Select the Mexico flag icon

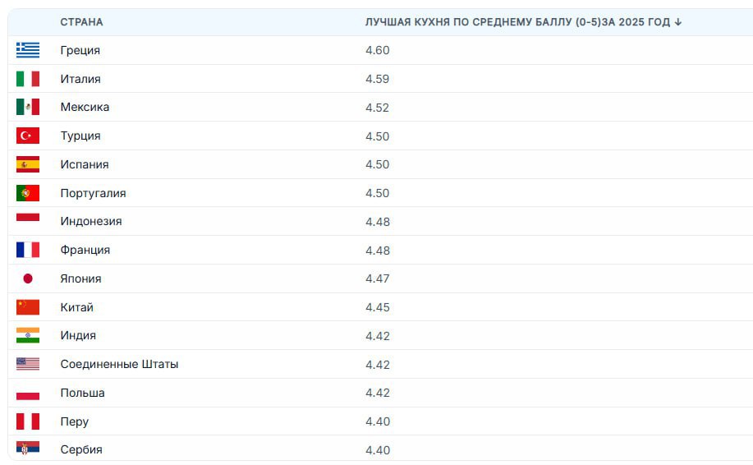point(28,108)
